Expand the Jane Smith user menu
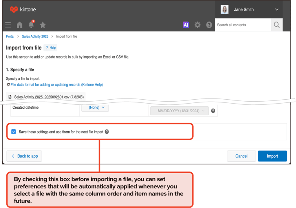The width and height of the screenshot is (296, 208). pos(276,9)
